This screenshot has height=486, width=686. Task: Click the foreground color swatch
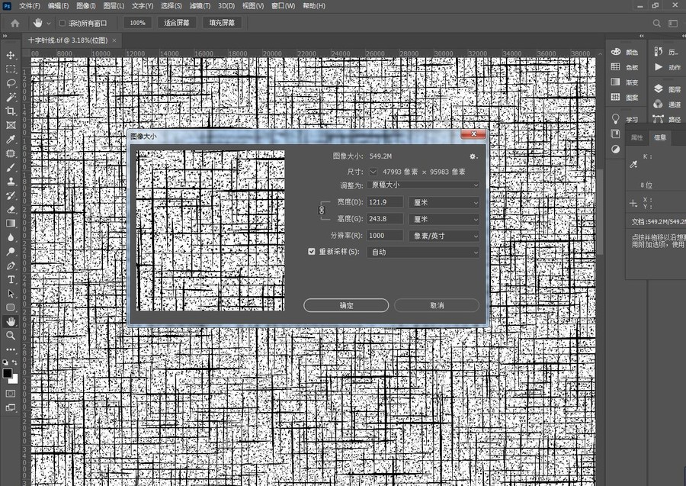(x=8, y=374)
